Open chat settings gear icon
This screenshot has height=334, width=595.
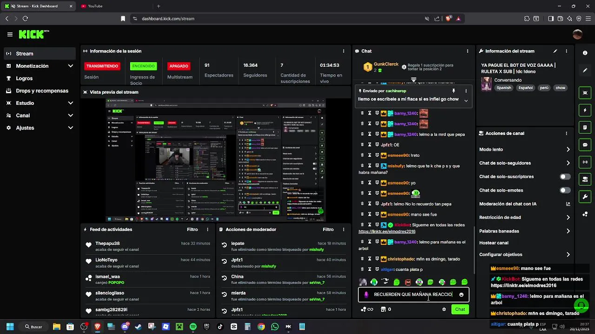pos(444,309)
